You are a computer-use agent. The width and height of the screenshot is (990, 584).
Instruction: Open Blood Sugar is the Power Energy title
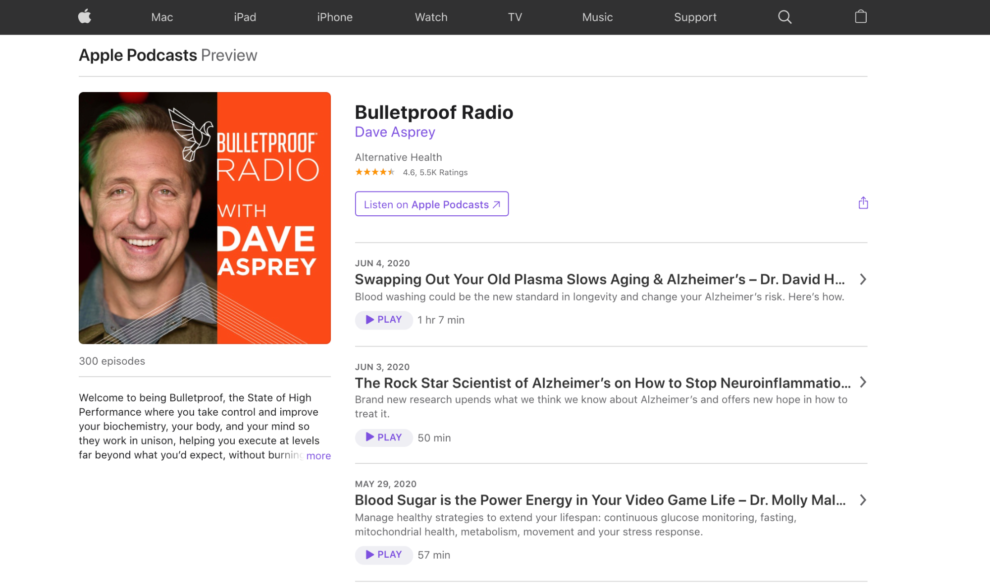tap(600, 500)
